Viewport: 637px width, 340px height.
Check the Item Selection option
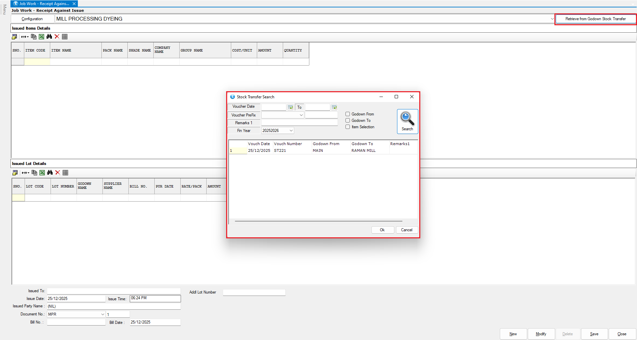tap(347, 127)
